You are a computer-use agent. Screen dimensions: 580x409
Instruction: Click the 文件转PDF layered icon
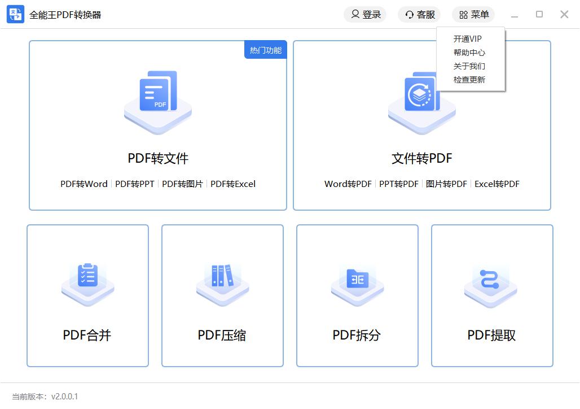(x=420, y=97)
